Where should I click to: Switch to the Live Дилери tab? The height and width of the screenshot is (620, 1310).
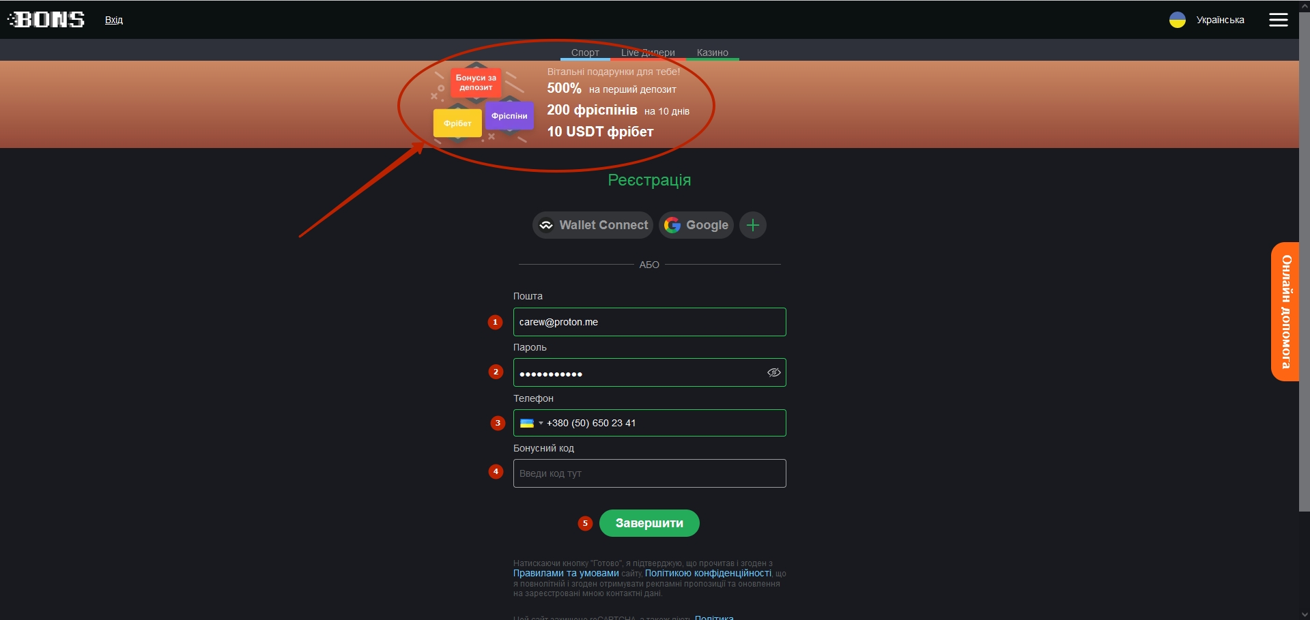pyautogui.click(x=648, y=53)
